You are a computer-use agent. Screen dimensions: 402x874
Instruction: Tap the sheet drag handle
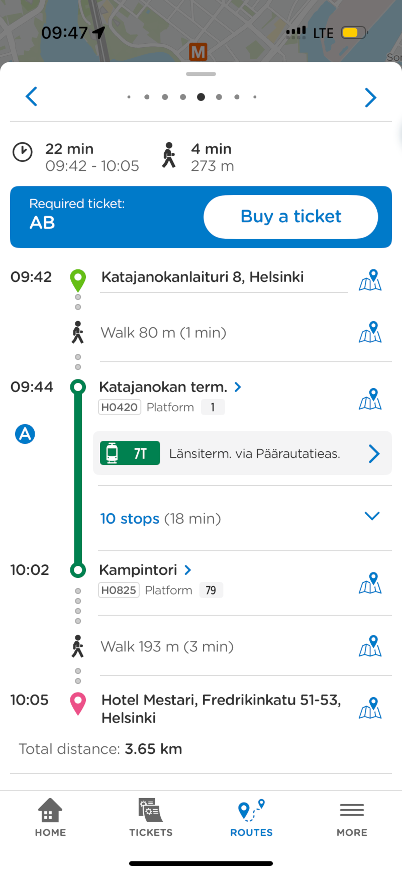click(x=201, y=74)
